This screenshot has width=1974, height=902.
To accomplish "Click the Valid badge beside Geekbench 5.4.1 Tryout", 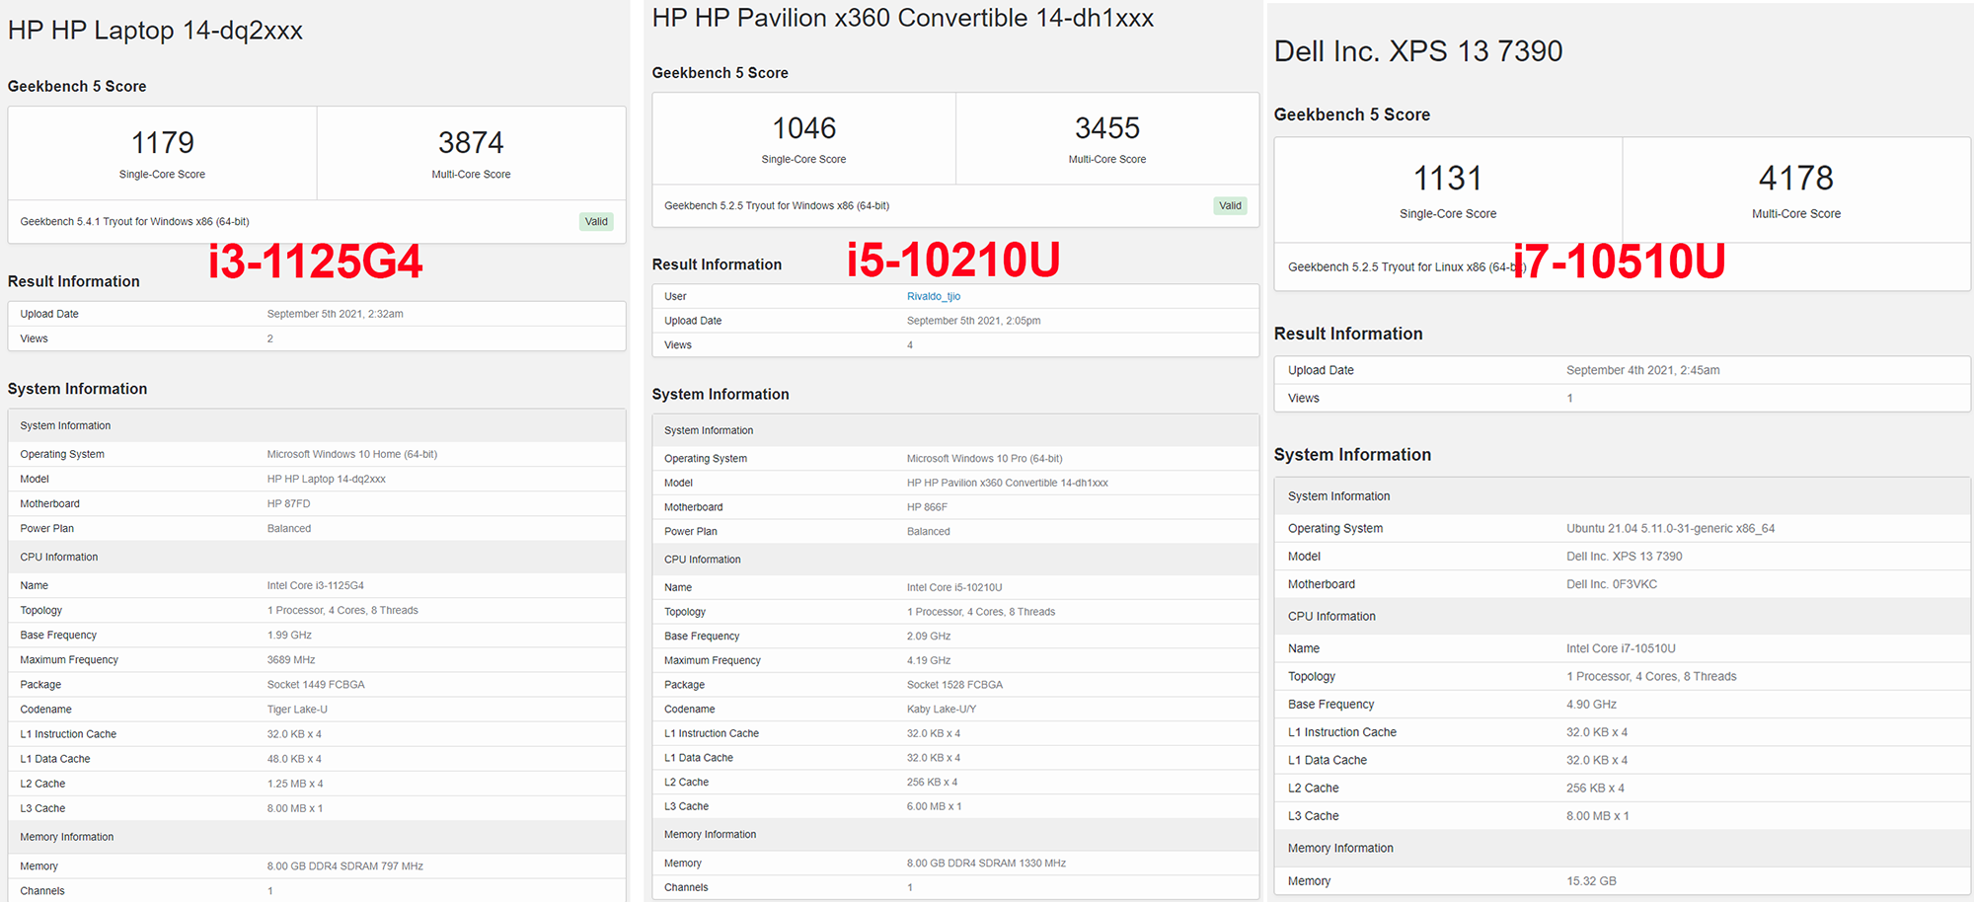I will [596, 222].
